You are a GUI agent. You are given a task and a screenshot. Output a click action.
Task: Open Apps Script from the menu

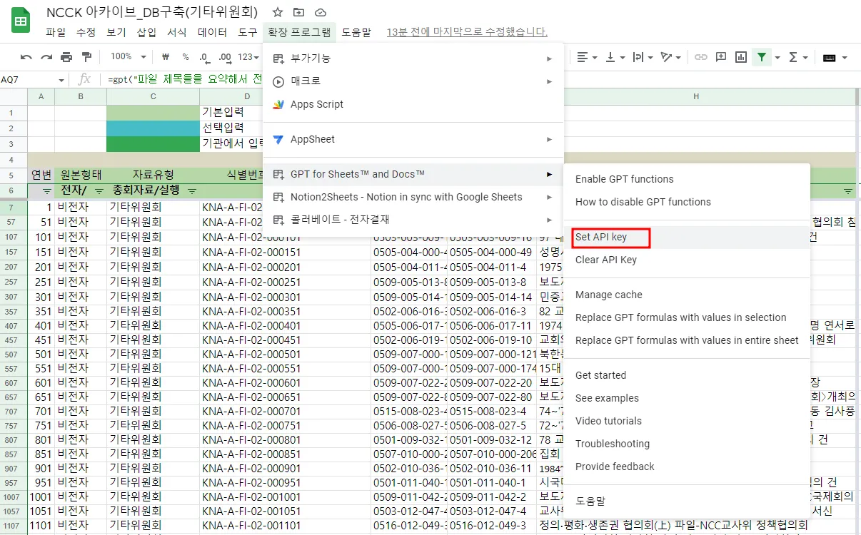pyautogui.click(x=316, y=104)
